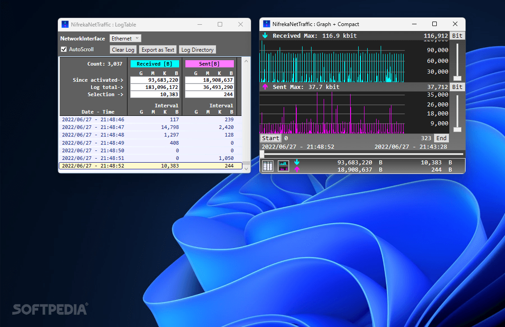The width and height of the screenshot is (505, 327).
Task: Click the End button in Graph window
Action: pos(441,138)
